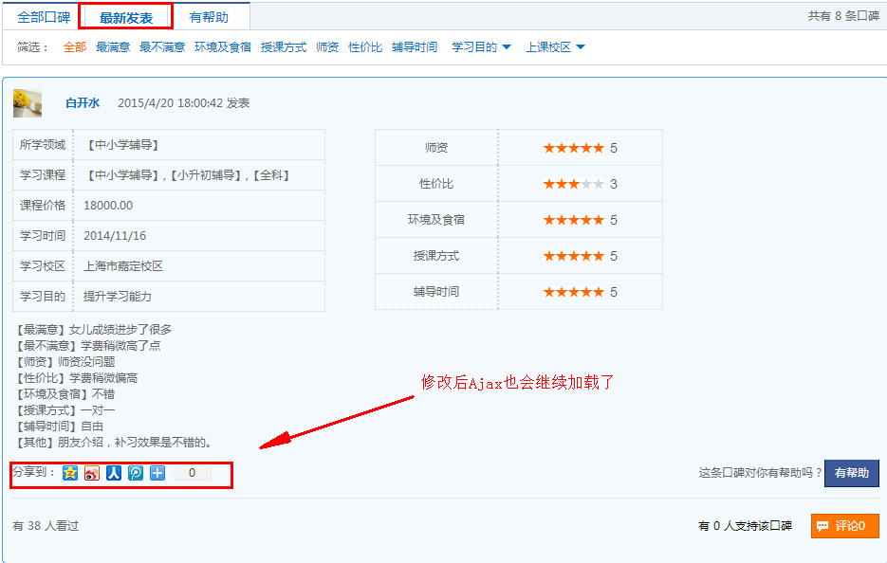The image size is (887, 563).
Task: Open 白开水 user profile link
Action: coord(83,103)
